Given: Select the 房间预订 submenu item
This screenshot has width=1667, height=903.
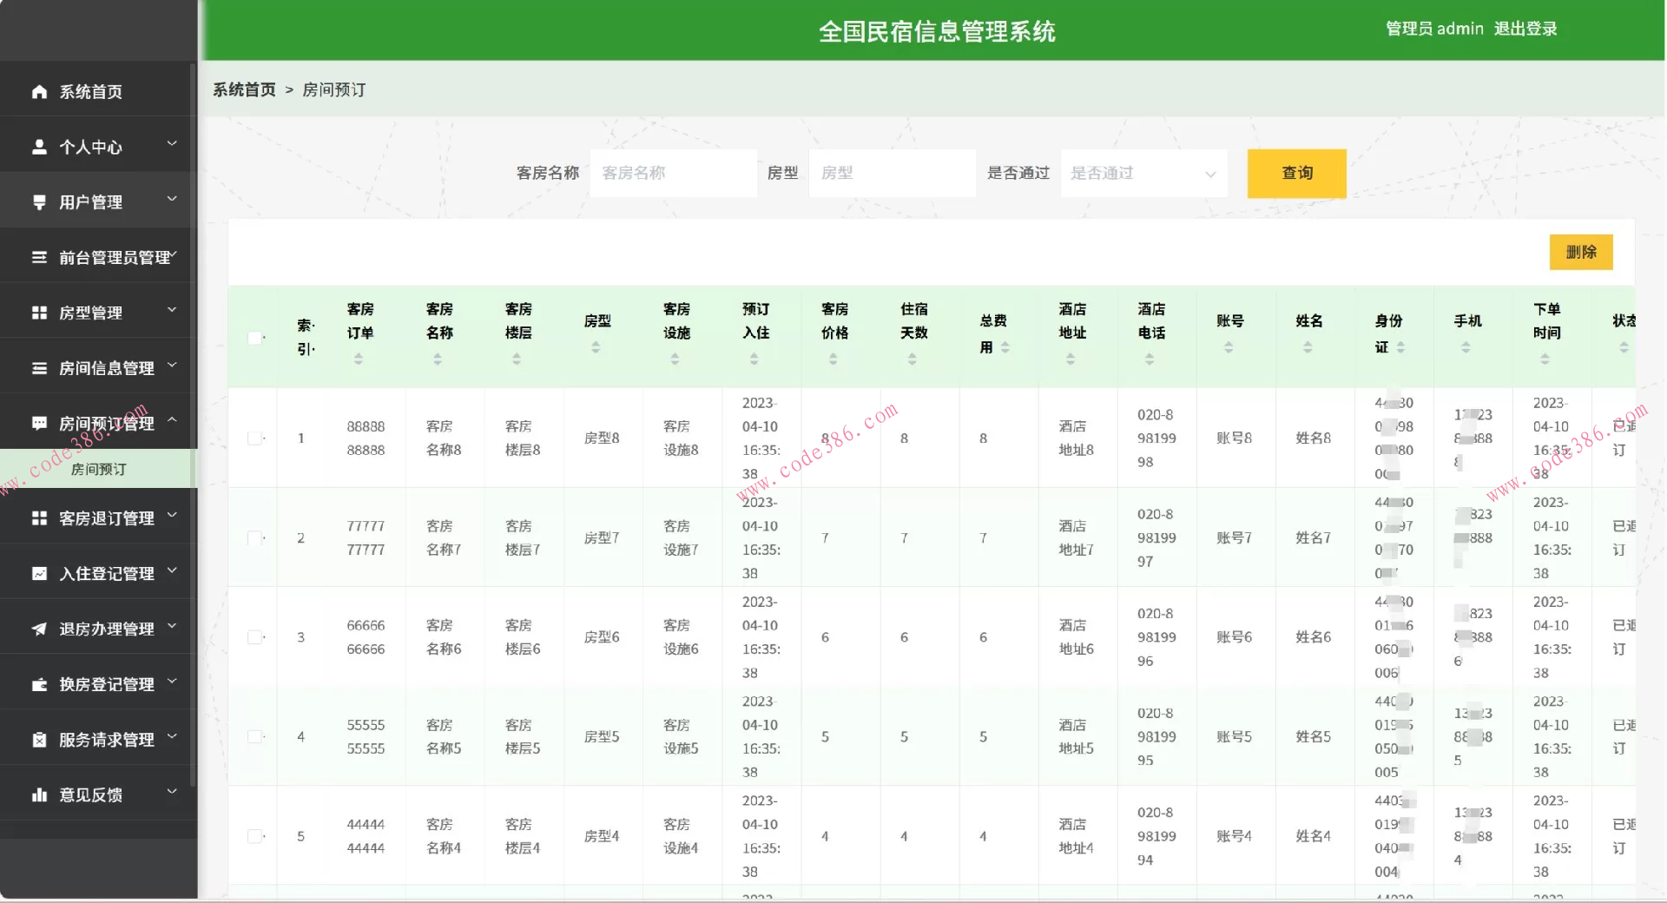Looking at the screenshot, I should pos(99,469).
